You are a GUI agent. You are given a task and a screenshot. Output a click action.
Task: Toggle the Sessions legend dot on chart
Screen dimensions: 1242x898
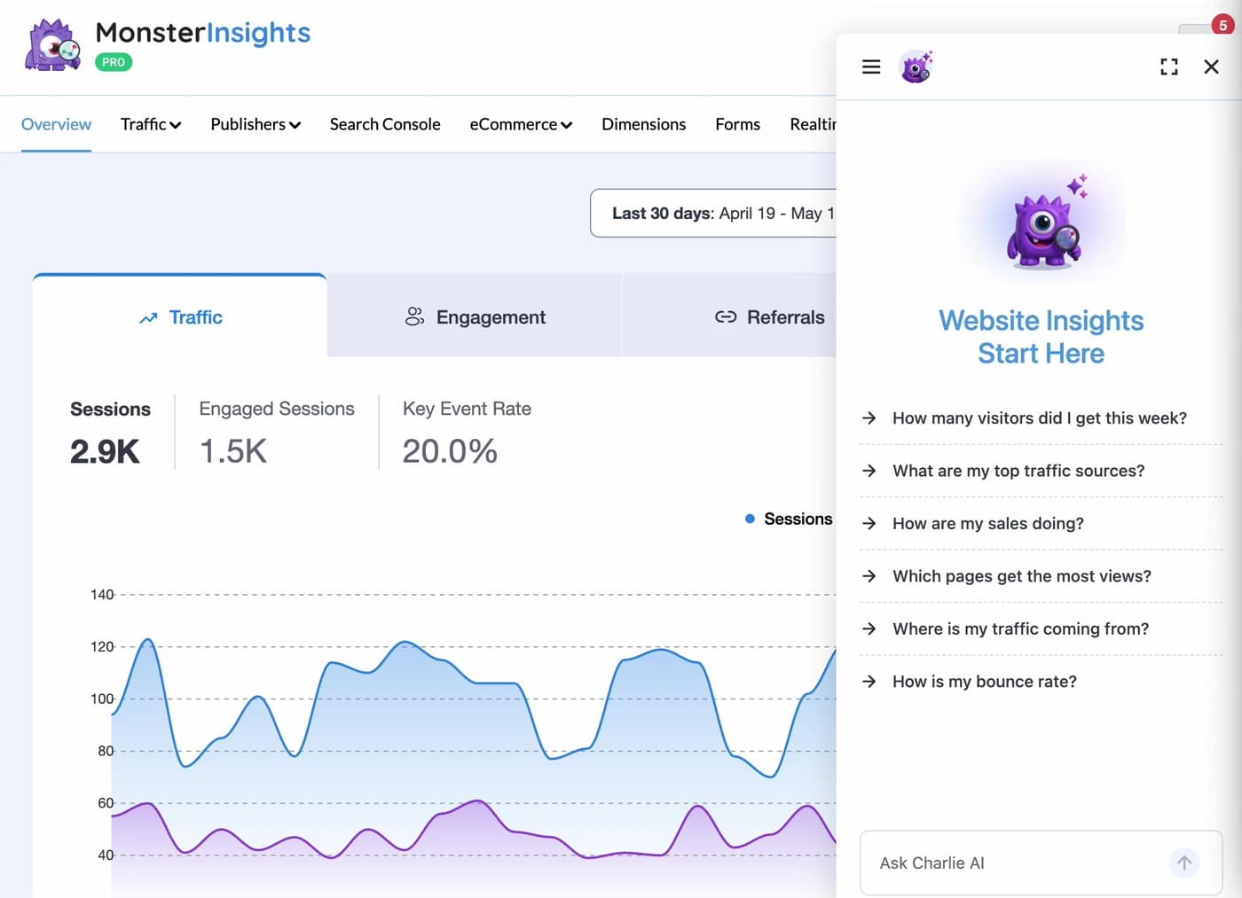click(750, 519)
